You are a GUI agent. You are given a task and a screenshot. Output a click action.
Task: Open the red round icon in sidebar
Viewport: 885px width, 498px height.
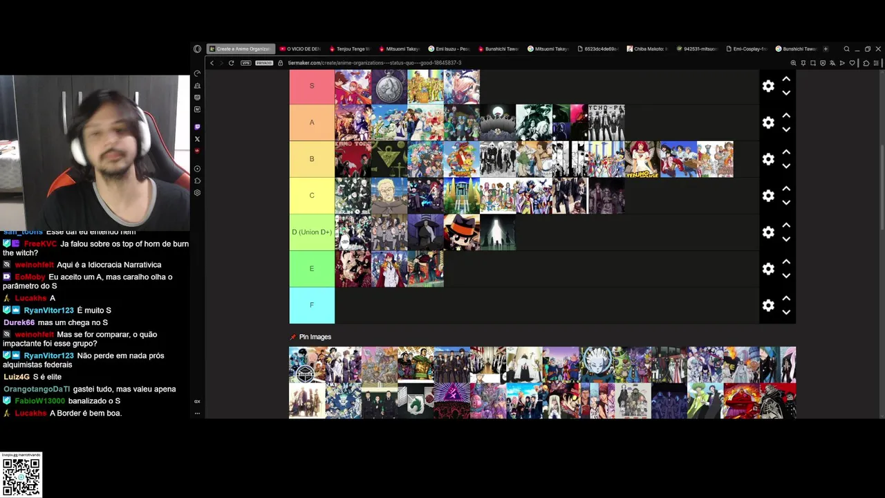197,151
